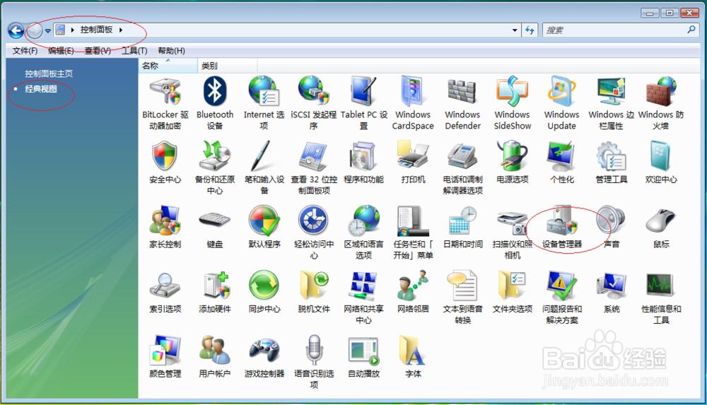This screenshot has height=405, width=707.
Task: Open 程序和功能 icon
Action: pyautogui.click(x=363, y=156)
